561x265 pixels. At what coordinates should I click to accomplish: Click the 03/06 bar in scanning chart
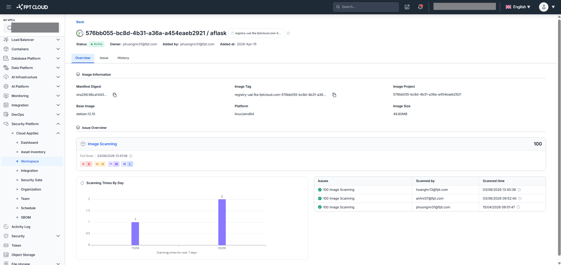(222, 222)
